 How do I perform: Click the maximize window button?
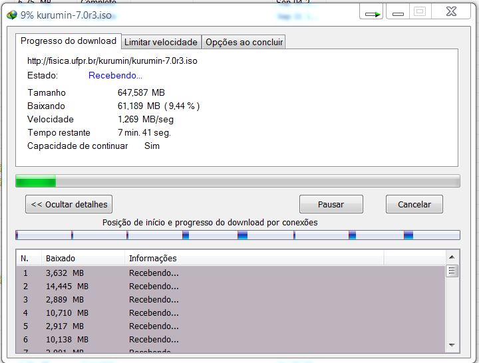(x=420, y=13)
